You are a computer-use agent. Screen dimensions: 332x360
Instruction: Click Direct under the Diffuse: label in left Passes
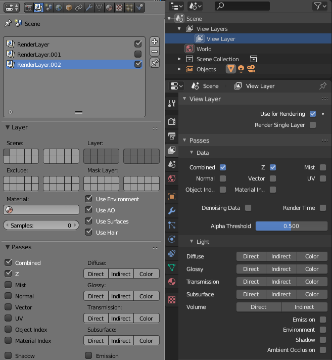pos(96,274)
